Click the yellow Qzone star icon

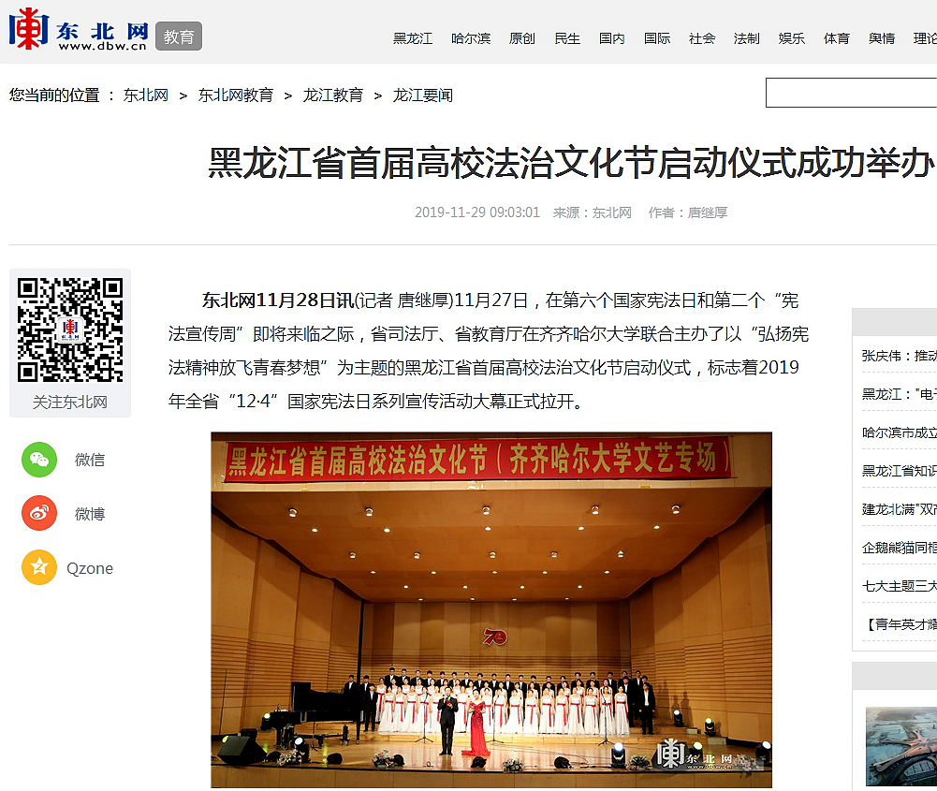point(39,568)
